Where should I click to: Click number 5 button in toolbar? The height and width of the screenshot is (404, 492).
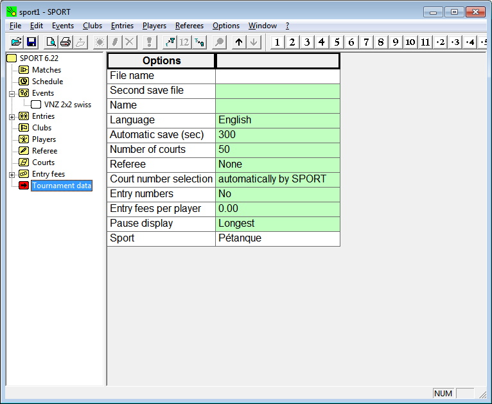point(337,42)
